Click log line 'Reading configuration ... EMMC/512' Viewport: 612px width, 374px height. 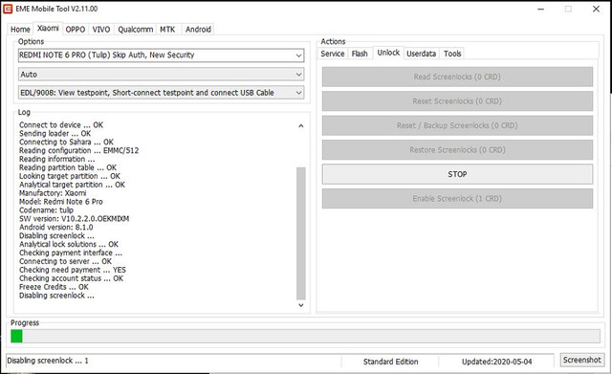pos(78,151)
